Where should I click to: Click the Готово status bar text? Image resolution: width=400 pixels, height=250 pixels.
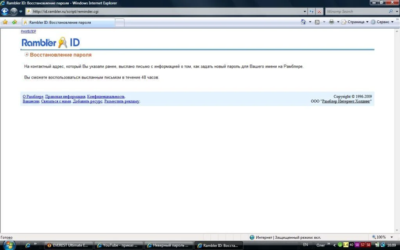pyautogui.click(x=6, y=237)
